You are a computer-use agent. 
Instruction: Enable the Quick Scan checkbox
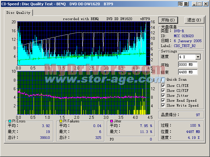(163, 79)
